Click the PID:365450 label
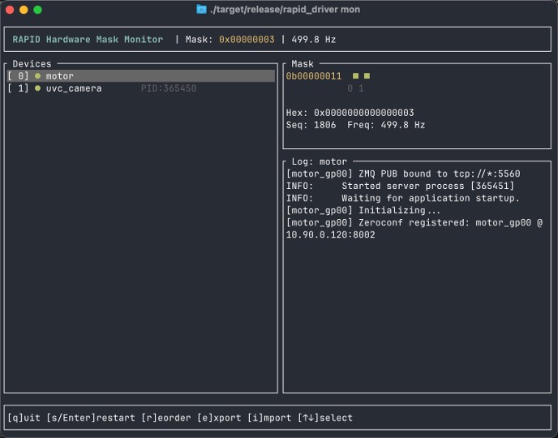This screenshot has width=558, height=438. (x=168, y=88)
